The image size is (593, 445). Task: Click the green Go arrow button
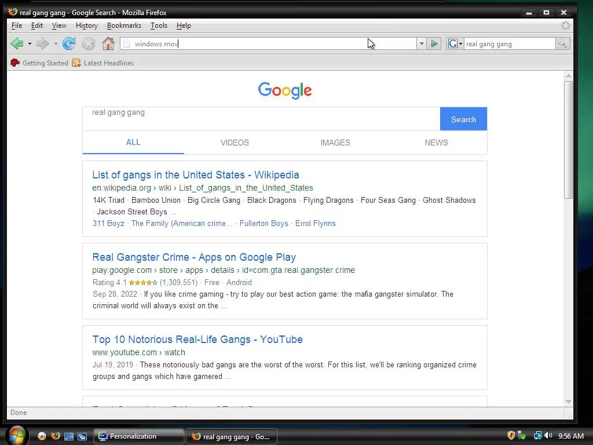coord(434,44)
